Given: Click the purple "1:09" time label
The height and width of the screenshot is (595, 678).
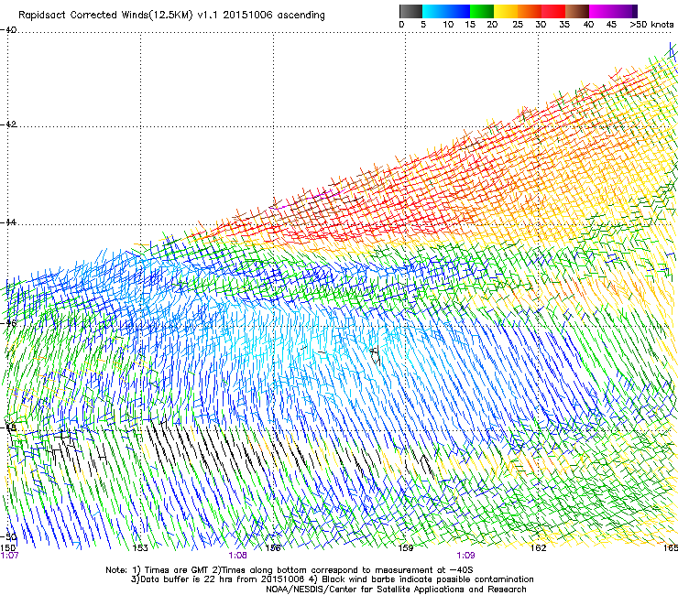Looking at the screenshot, I should pos(465,556).
